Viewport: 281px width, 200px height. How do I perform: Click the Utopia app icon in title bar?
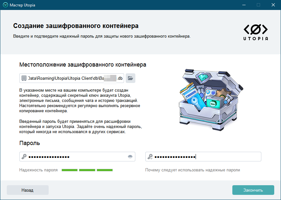pos(5,5)
